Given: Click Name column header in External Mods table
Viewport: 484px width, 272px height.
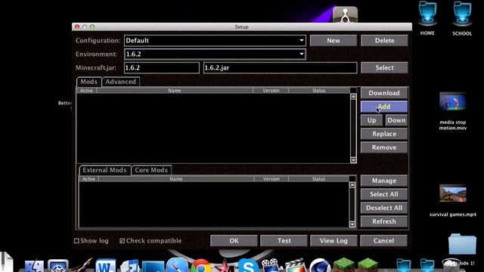Looking at the screenshot, I should tap(176, 179).
